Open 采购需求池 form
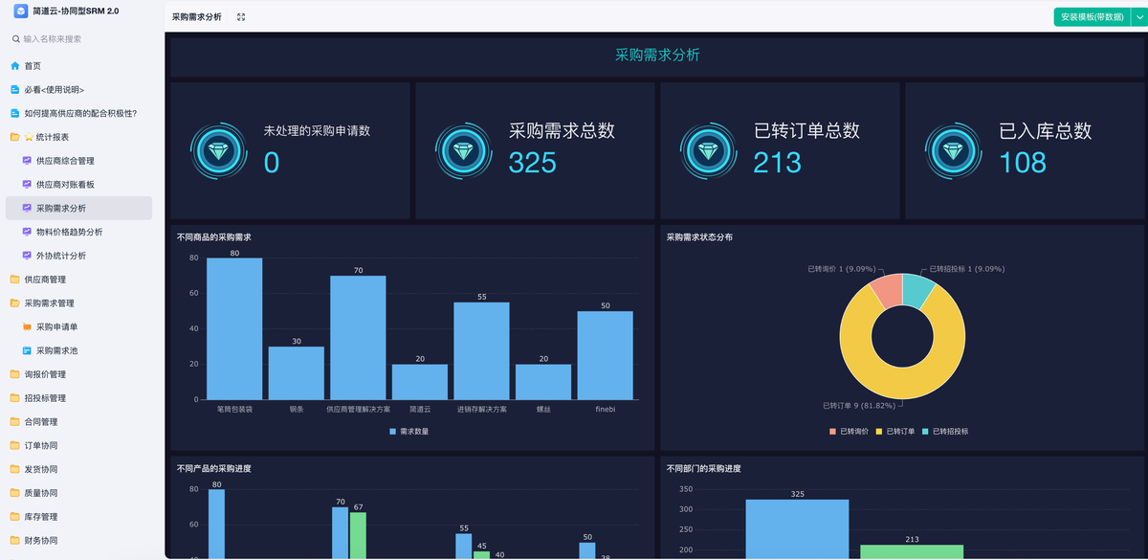 click(x=78, y=350)
